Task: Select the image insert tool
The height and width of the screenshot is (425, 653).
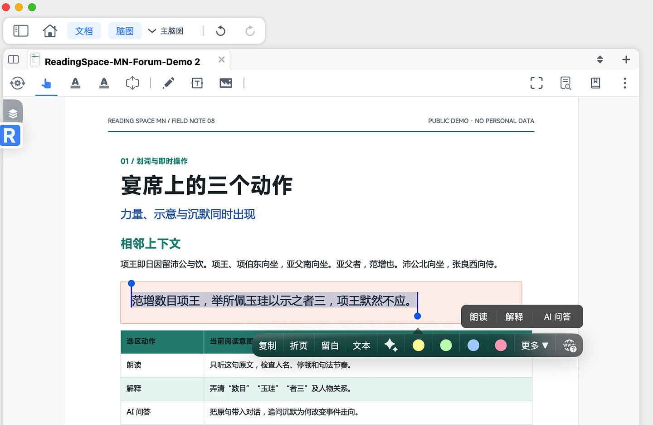Action: [226, 83]
